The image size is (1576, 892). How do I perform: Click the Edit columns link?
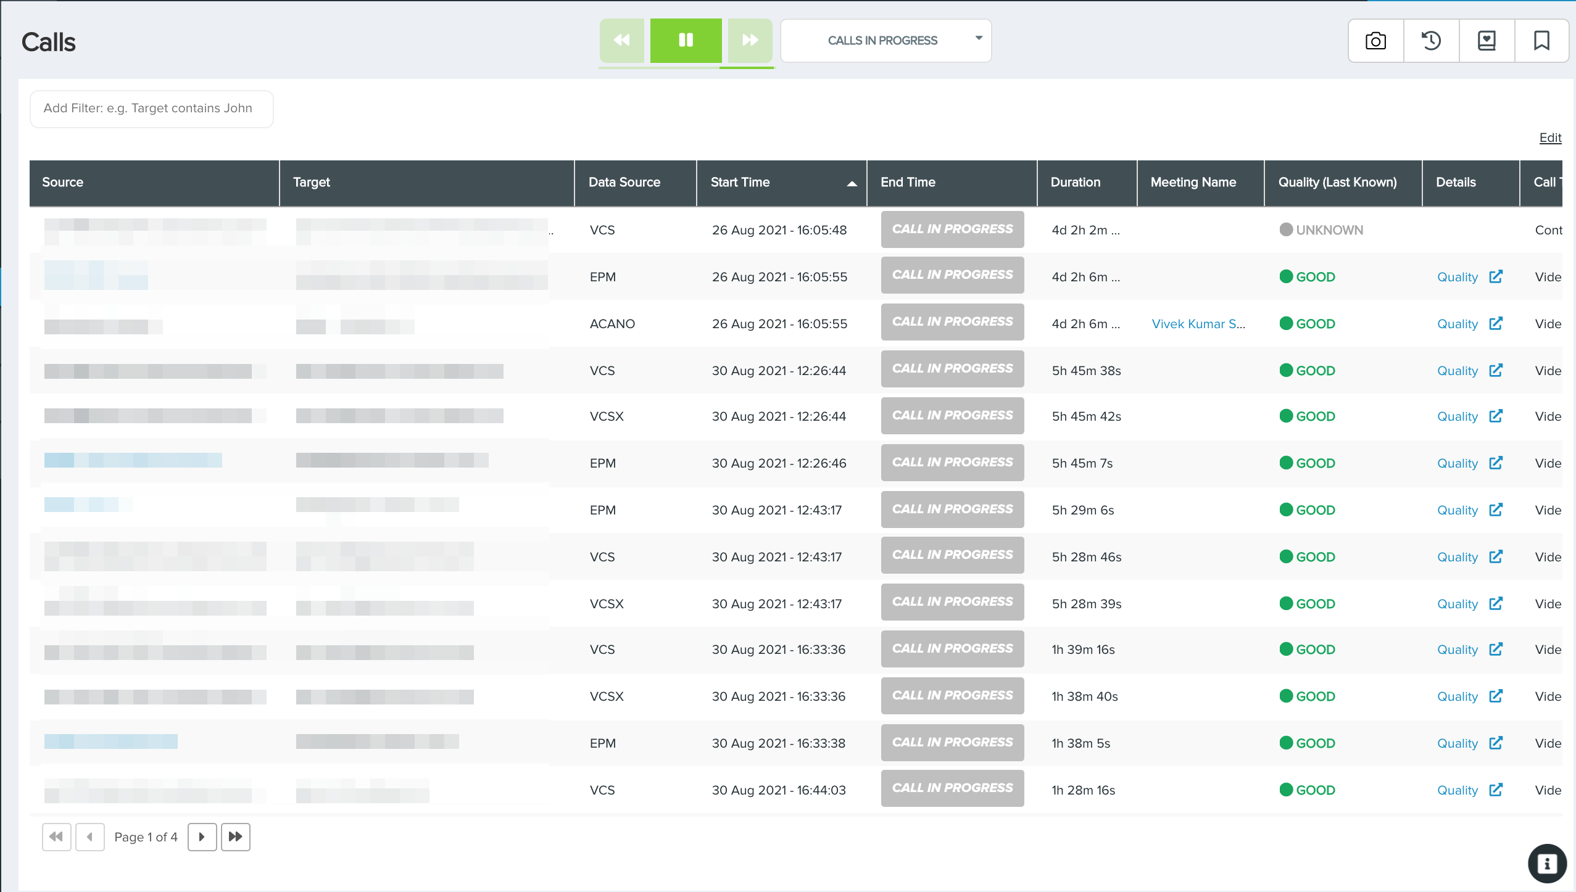(x=1550, y=138)
